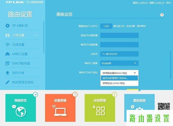Click the laptop icon beside 上网设置
Screen dimensions: 173x126
[x=8, y=35]
